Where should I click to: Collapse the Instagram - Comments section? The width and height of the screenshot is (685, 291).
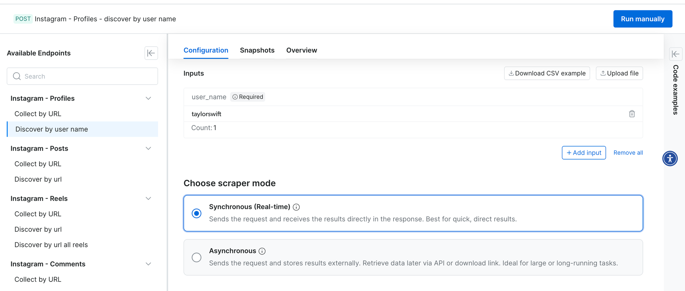tap(148, 264)
